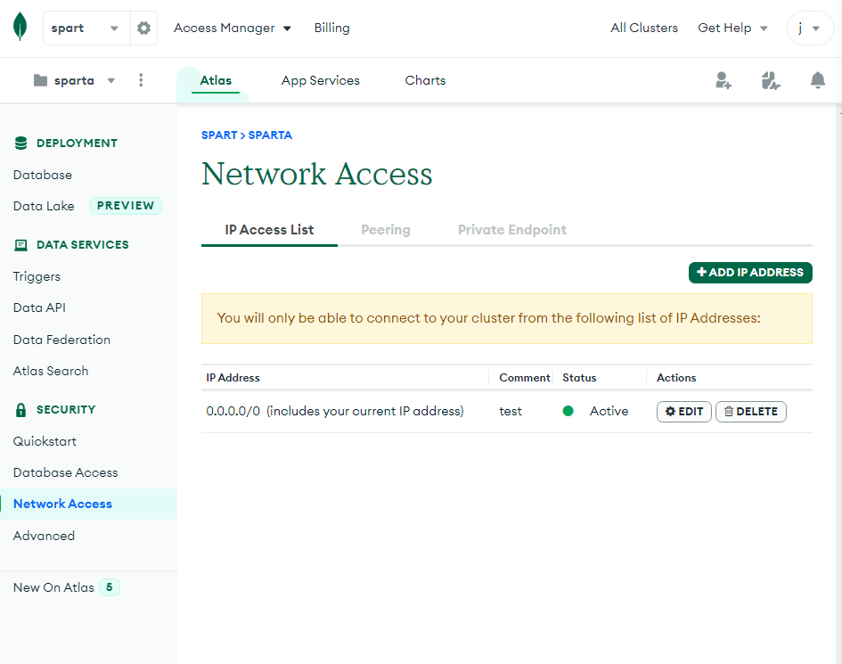
Task: Open the Billing page
Action: 331,28
